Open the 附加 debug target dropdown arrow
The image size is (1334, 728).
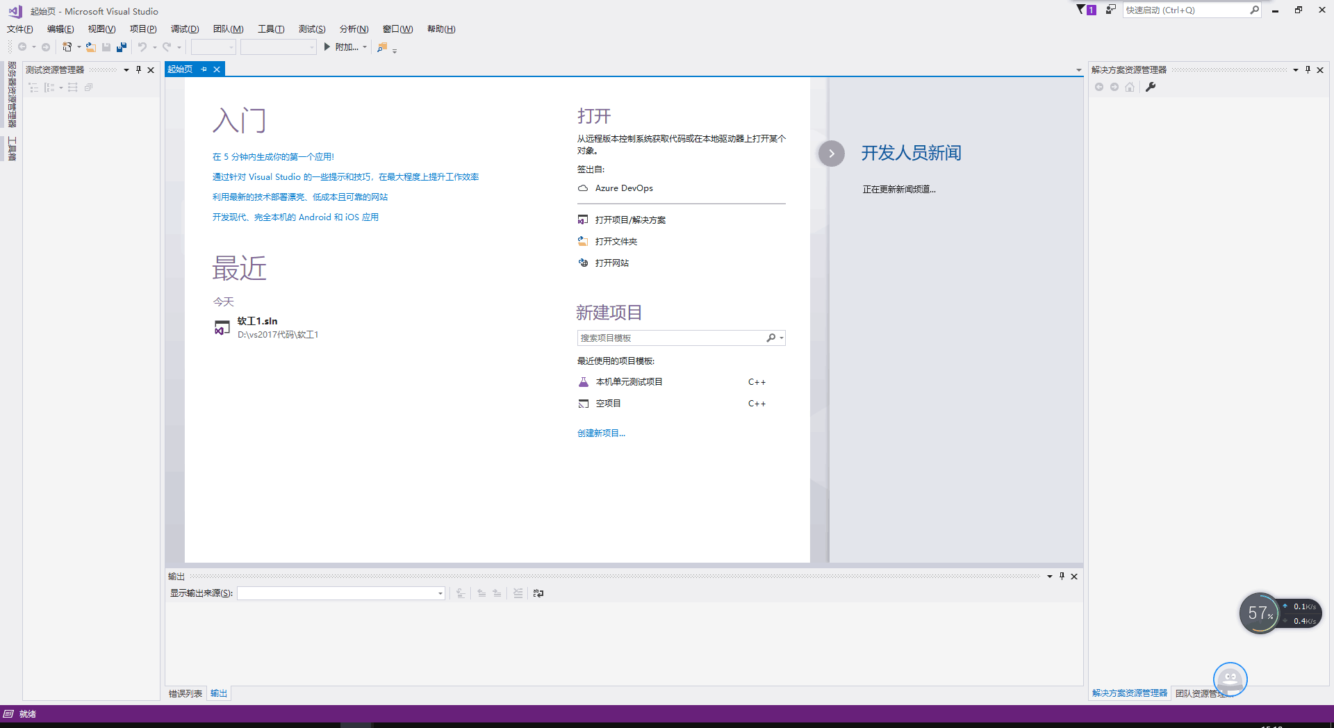tap(365, 47)
